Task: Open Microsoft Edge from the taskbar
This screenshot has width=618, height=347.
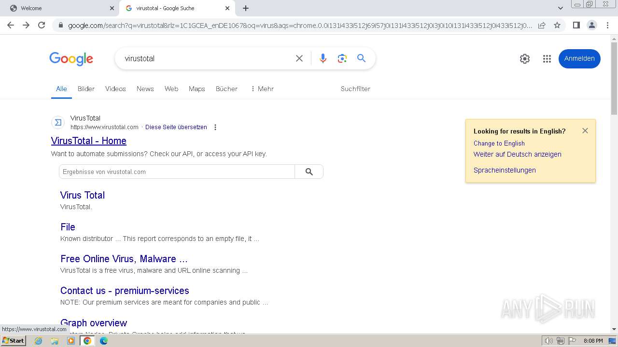Action: [104, 341]
